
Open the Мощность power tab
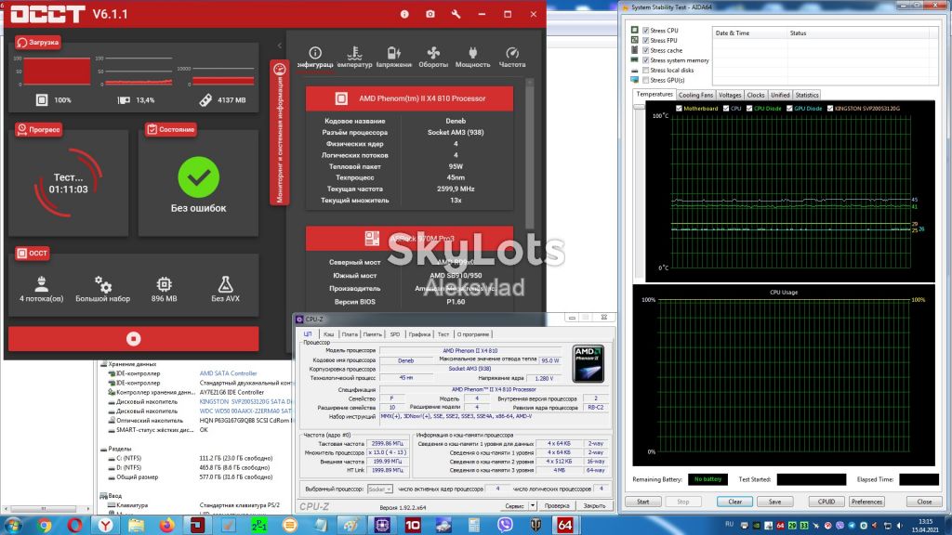pos(472,57)
